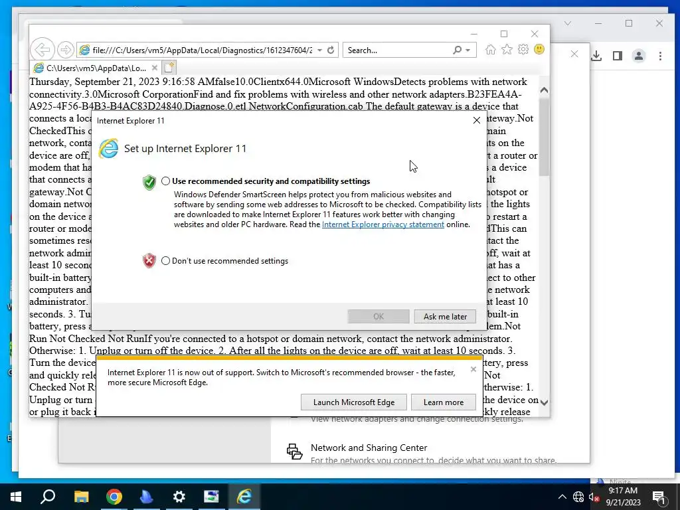
Task: Show hidden system tray icons
Action: pyautogui.click(x=562, y=497)
